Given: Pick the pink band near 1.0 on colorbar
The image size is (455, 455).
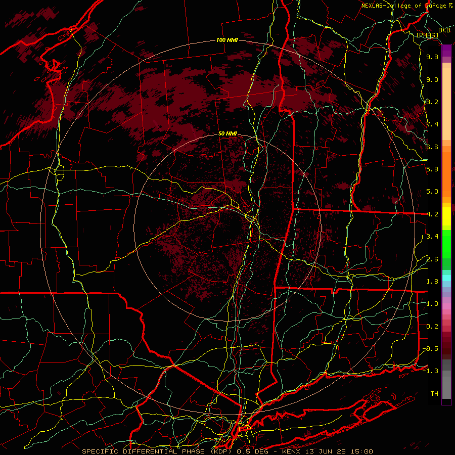Looking at the screenshot, I should pyautogui.click(x=446, y=306).
